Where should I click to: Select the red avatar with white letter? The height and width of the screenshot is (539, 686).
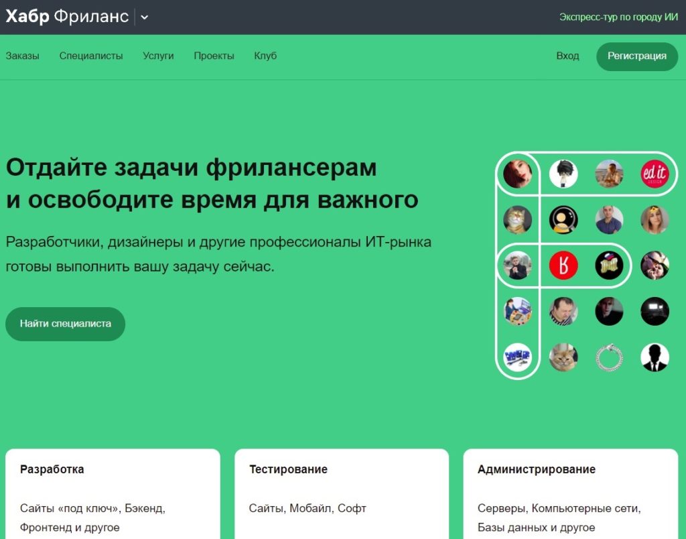[x=563, y=265]
